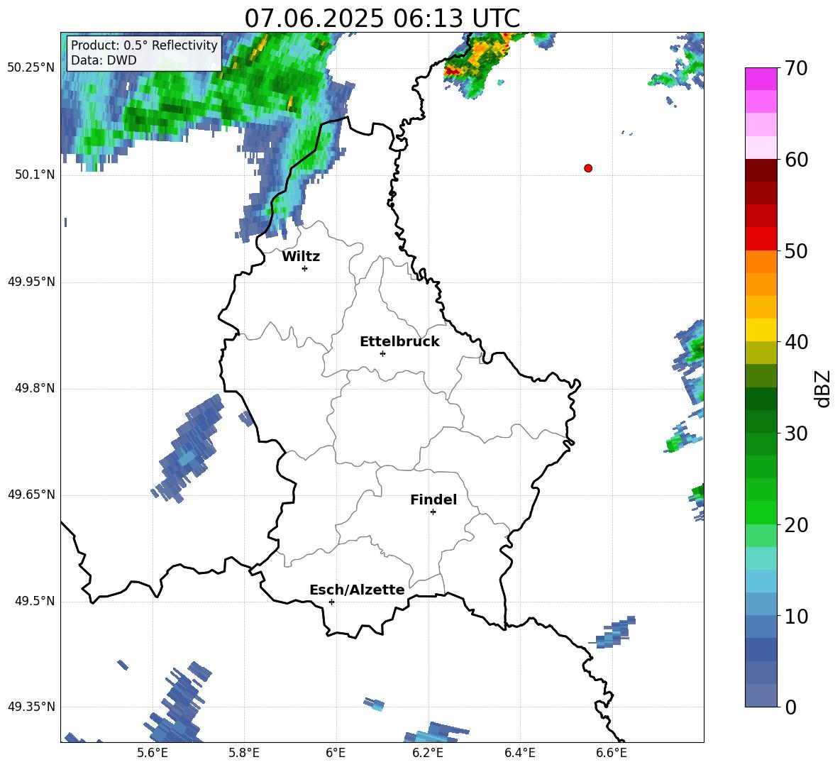Screen dimensions: 840x767
Task: Click the 49.5°N latitude label
Action: coord(34,602)
